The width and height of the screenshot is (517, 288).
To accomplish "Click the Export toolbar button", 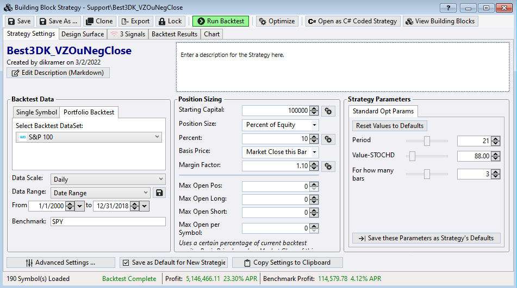I will click(x=135, y=21).
